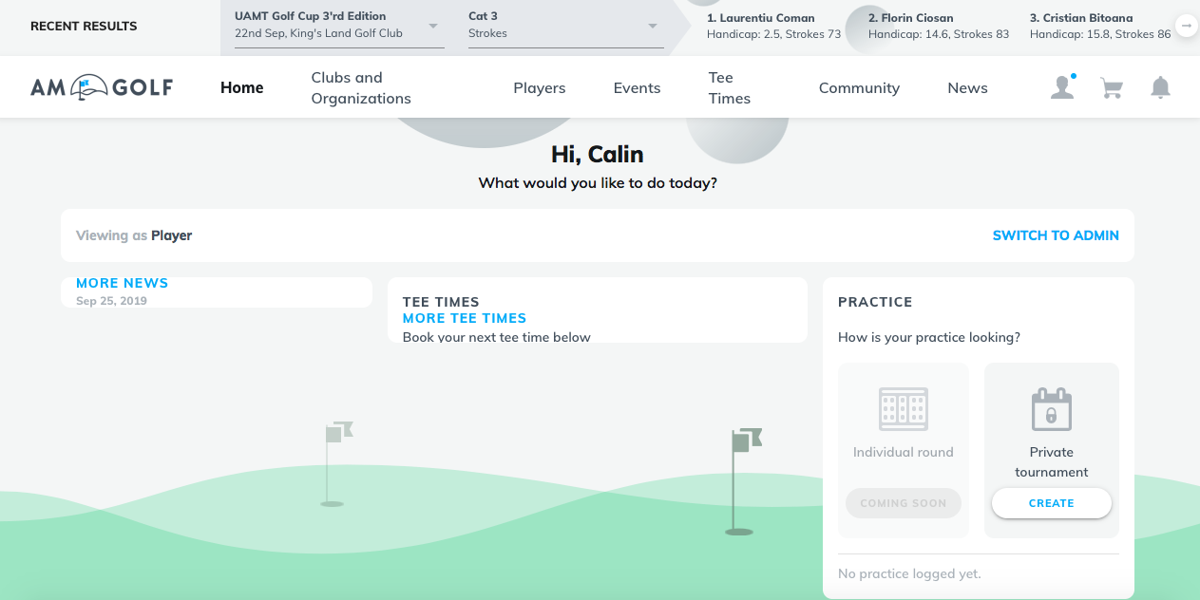This screenshot has width=1200, height=600.
Task: Click the More News link
Action: [122, 283]
